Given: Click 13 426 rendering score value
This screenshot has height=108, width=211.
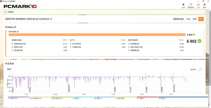Looking at the screenshot, I should (181, 47).
